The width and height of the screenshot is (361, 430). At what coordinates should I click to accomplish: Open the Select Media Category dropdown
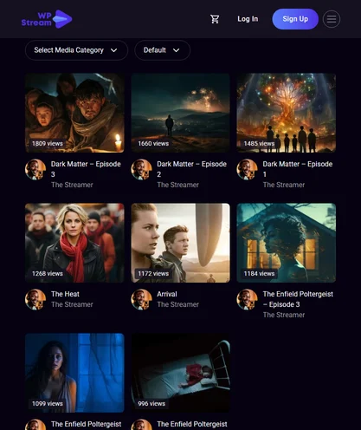76,50
